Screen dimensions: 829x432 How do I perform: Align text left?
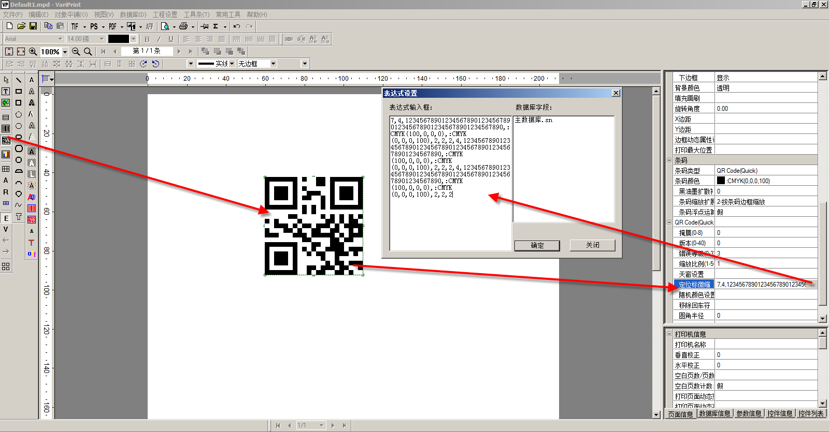[x=187, y=39]
